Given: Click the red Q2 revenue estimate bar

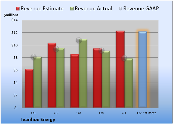Looking at the screenshot, I should point(52,75).
